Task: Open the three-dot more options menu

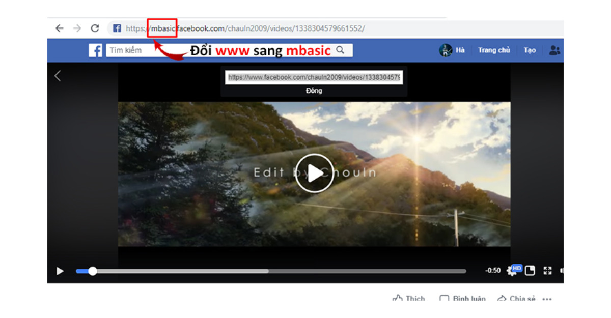Action: click(x=547, y=299)
